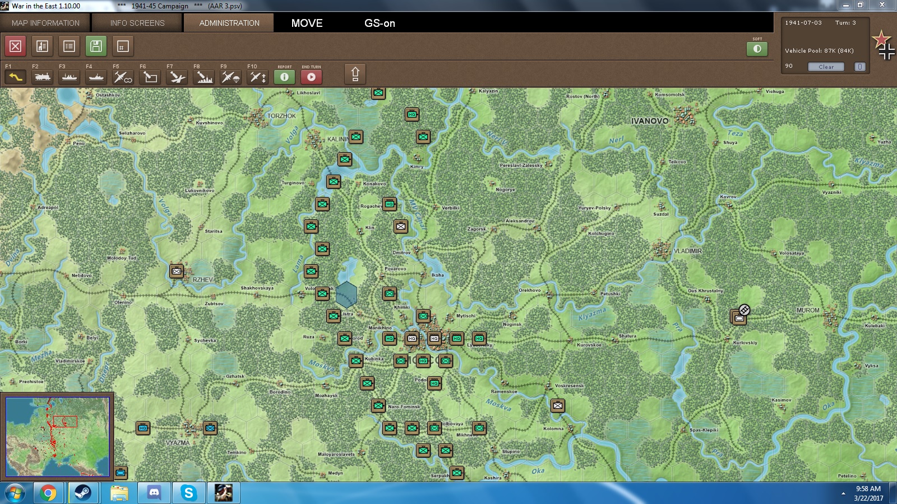
Task: Click the Clear button in date panel
Action: [826, 67]
